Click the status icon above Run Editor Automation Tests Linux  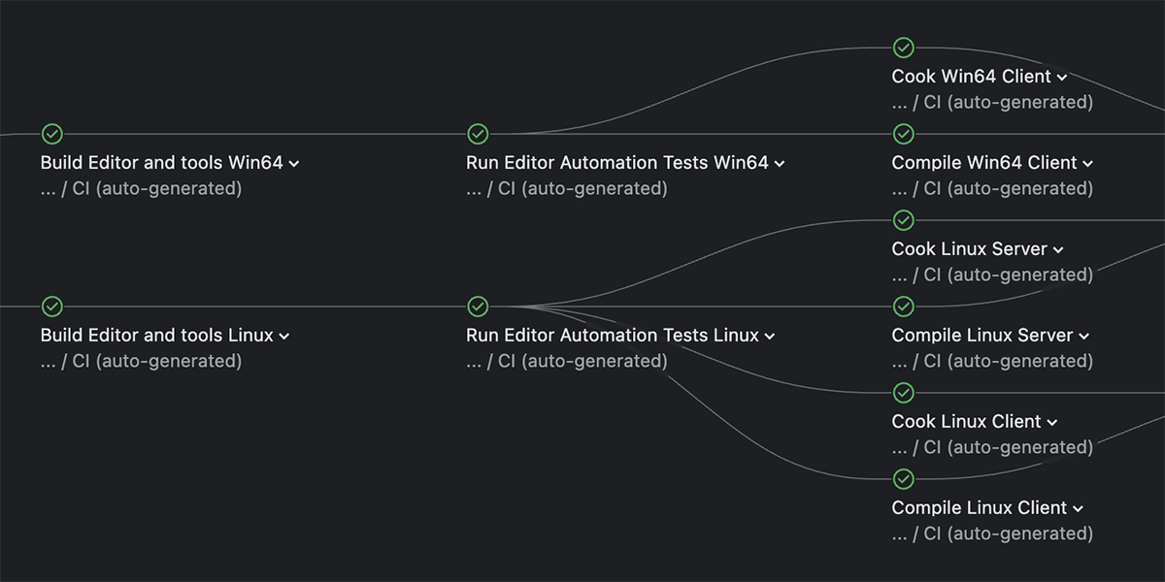tap(478, 307)
